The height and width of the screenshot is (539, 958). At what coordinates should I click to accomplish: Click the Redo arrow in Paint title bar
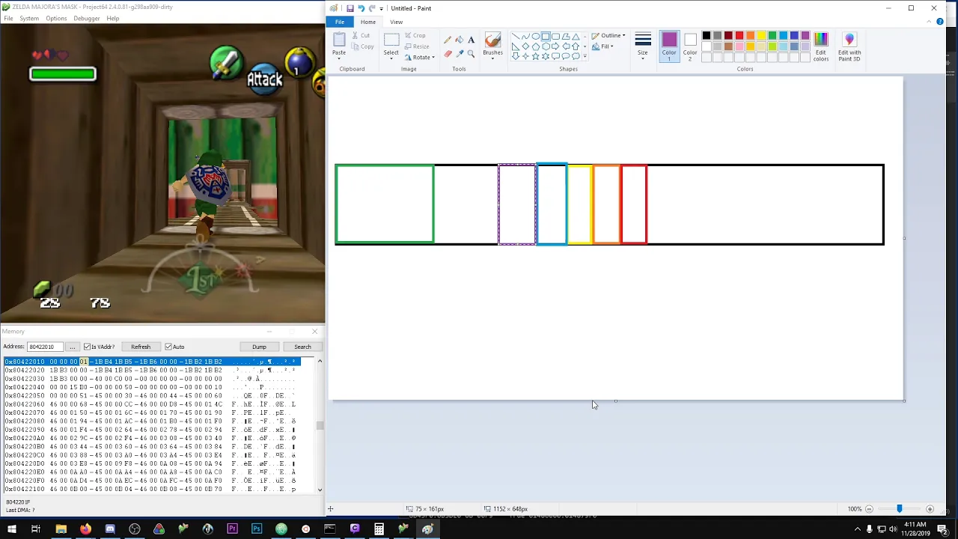tap(372, 8)
